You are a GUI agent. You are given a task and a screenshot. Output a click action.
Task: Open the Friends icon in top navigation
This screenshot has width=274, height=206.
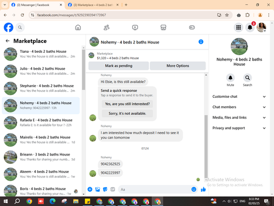coord(106,27)
